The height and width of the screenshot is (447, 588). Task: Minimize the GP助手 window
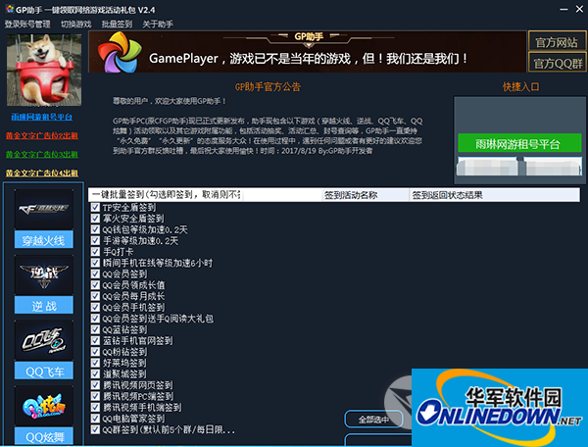[x=563, y=10]
